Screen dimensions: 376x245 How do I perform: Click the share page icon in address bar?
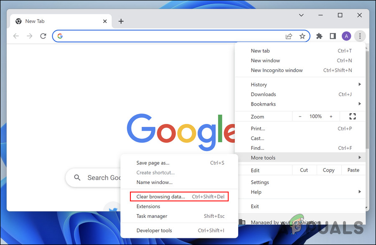pos(289,36)
